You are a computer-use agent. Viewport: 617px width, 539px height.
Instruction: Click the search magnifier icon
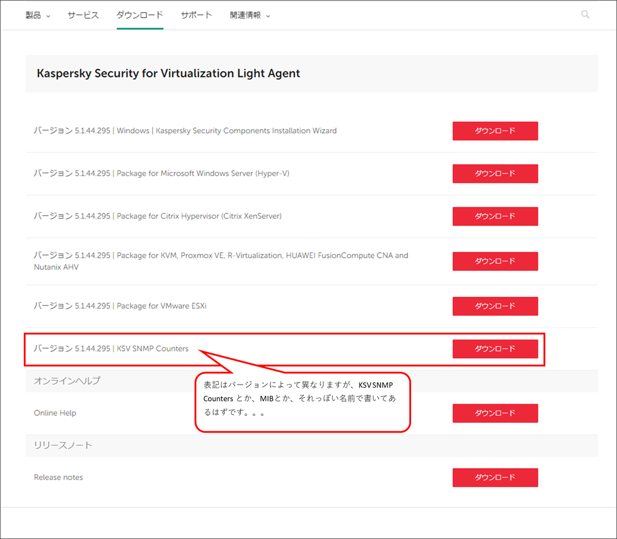tap(585, 14)
